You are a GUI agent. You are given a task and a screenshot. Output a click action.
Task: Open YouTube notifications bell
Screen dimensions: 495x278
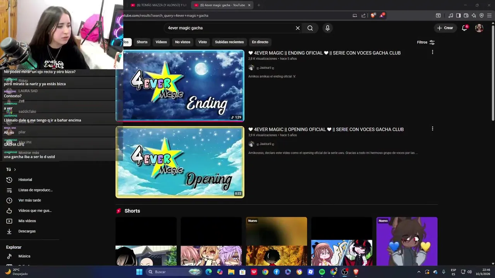pos(464,28)
